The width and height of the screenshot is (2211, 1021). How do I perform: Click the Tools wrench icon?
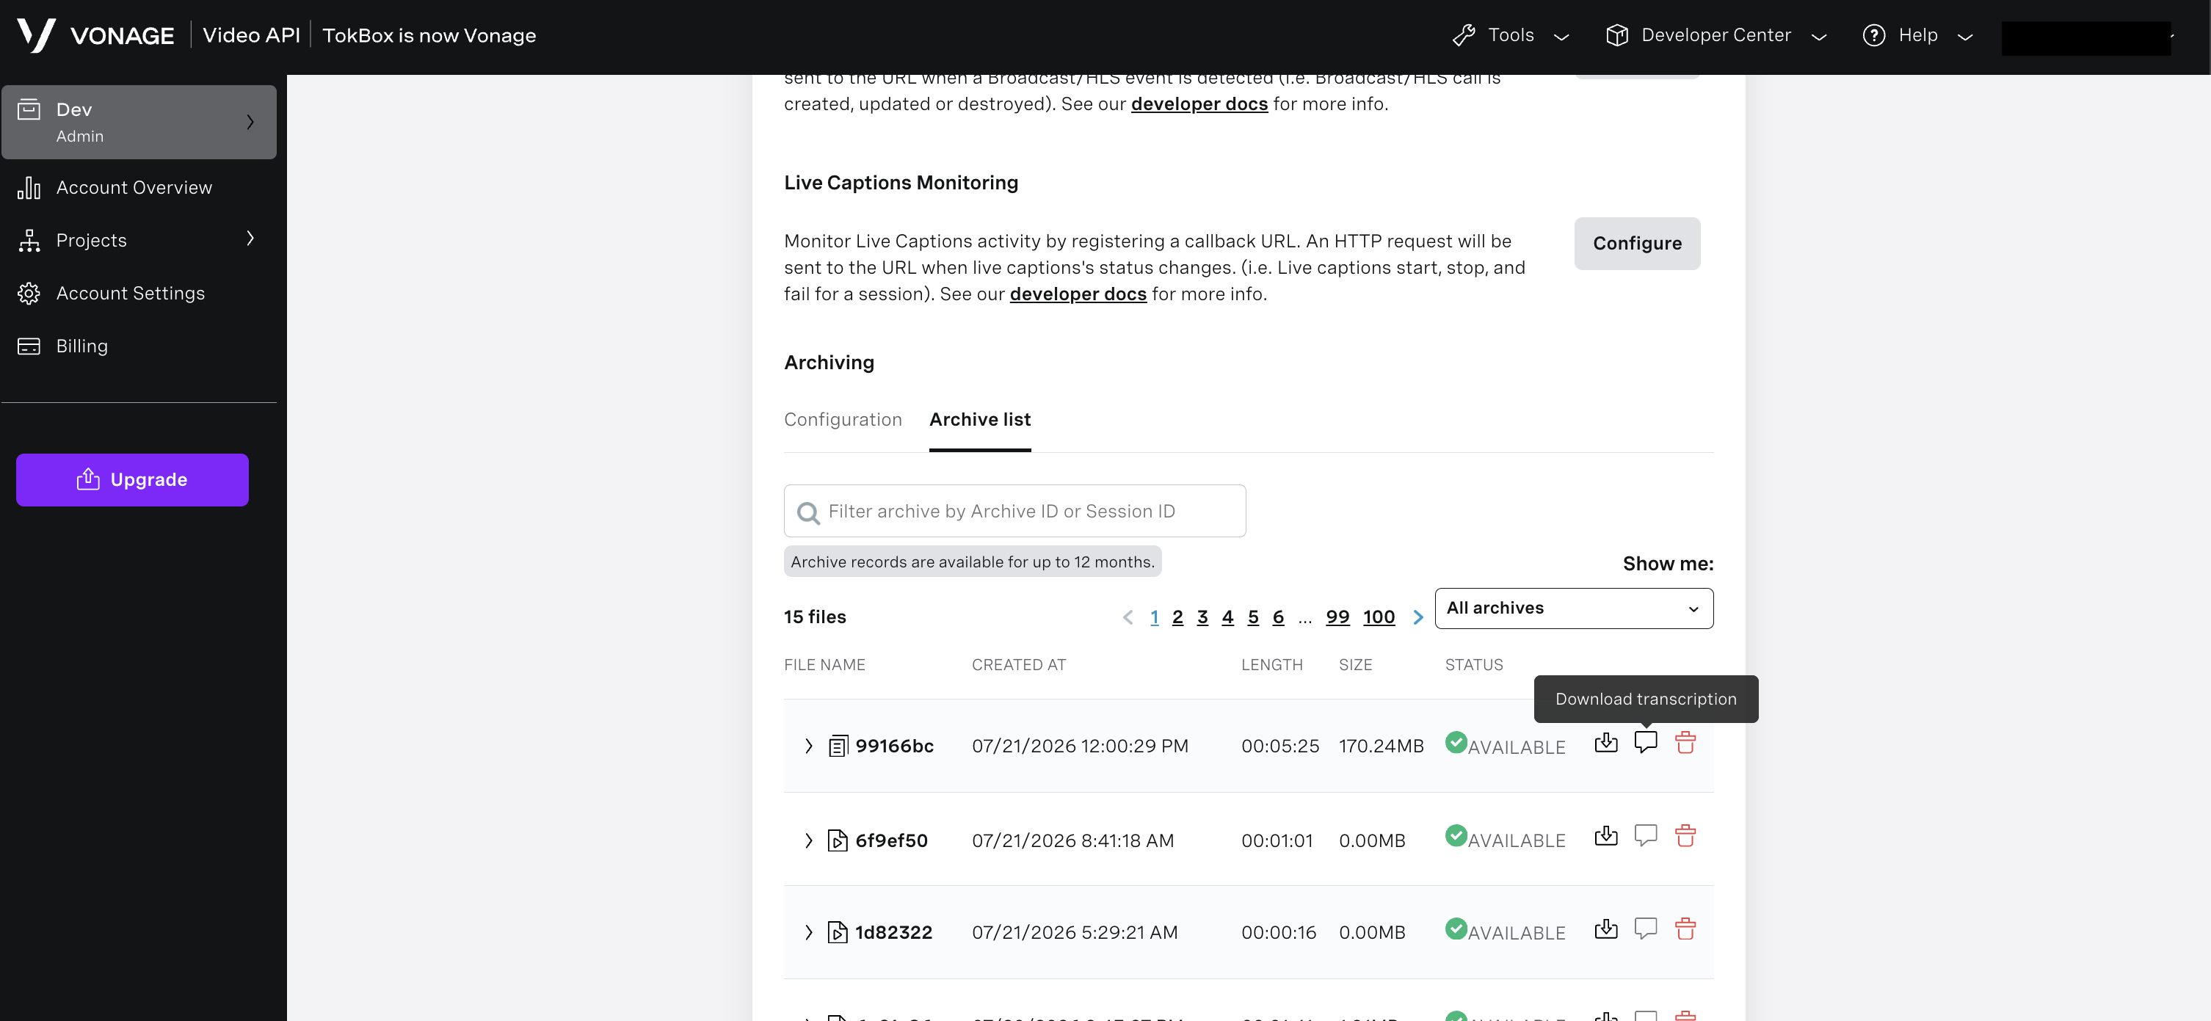point(1464,35)
